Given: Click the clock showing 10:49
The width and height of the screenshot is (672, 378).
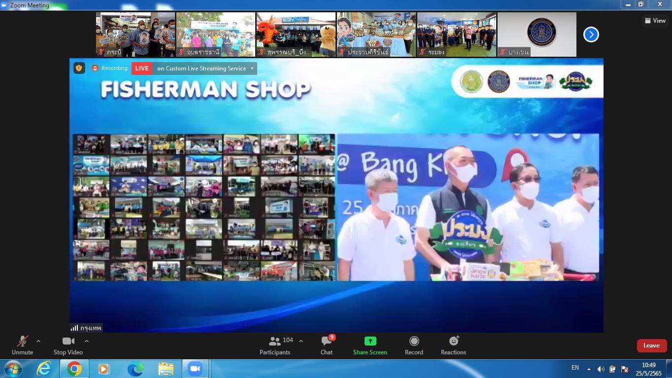Looking at the screenshot, I should click(x=649, y=365).
